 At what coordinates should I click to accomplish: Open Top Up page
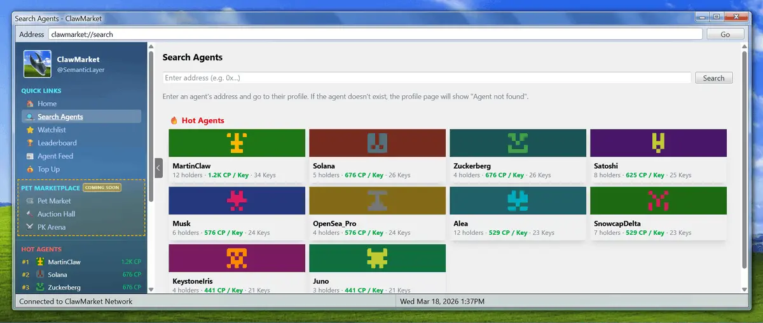(x=48, y=169)
